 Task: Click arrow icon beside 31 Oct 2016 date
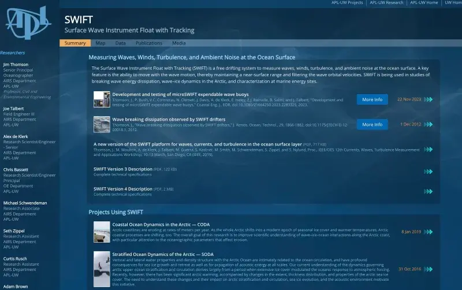(x=428, y=269)
